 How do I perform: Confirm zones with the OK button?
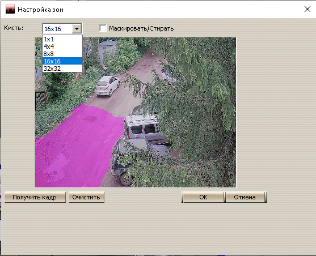click(203, 197)
